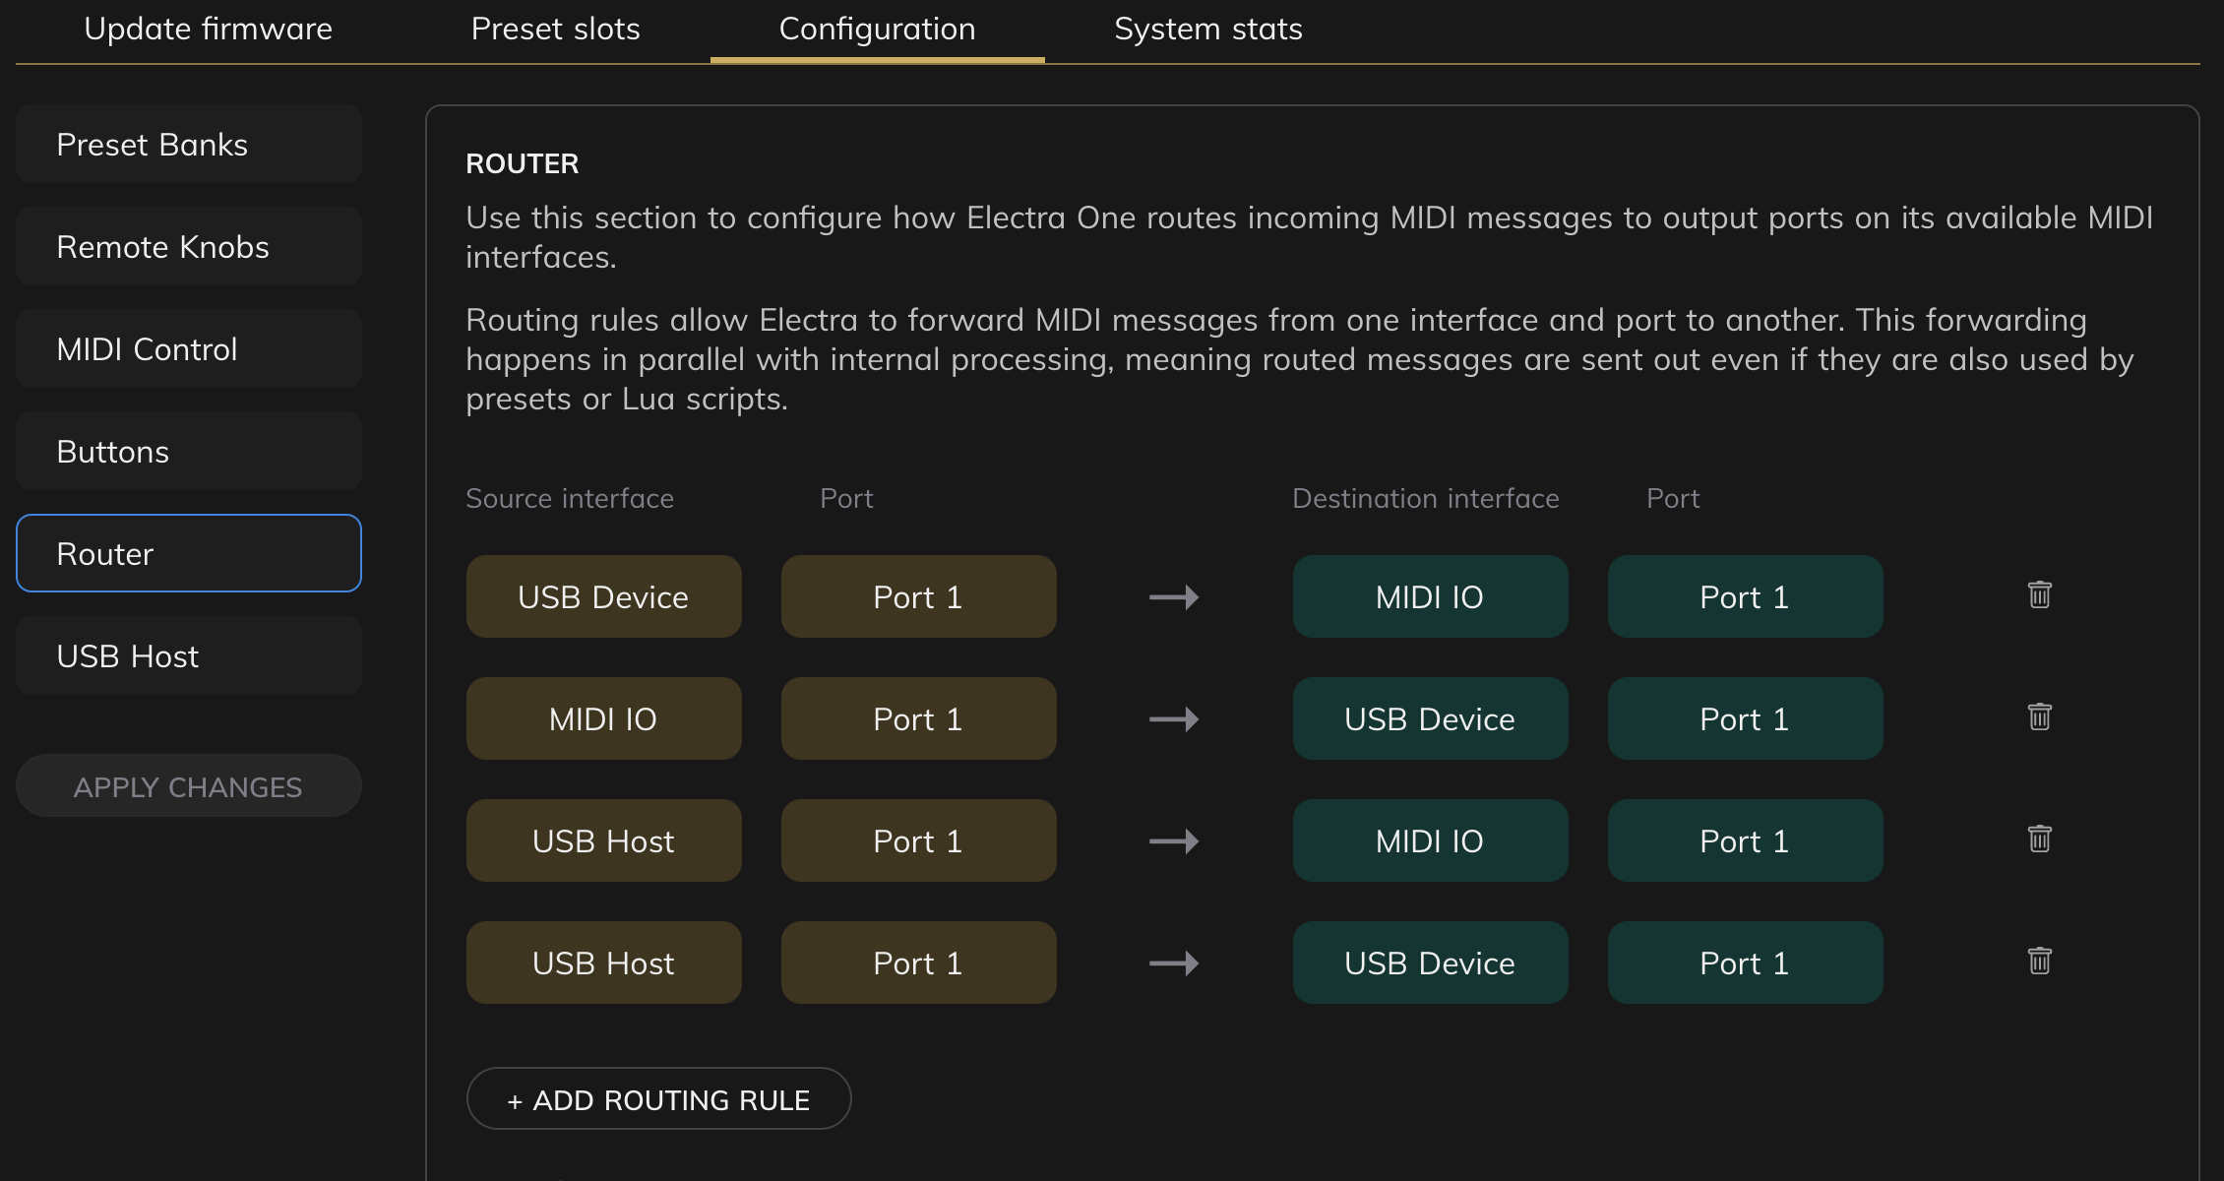Open the Buttons configuration section
Image resolution: width=2224 pixels, height=1181 pixels.
189,452
